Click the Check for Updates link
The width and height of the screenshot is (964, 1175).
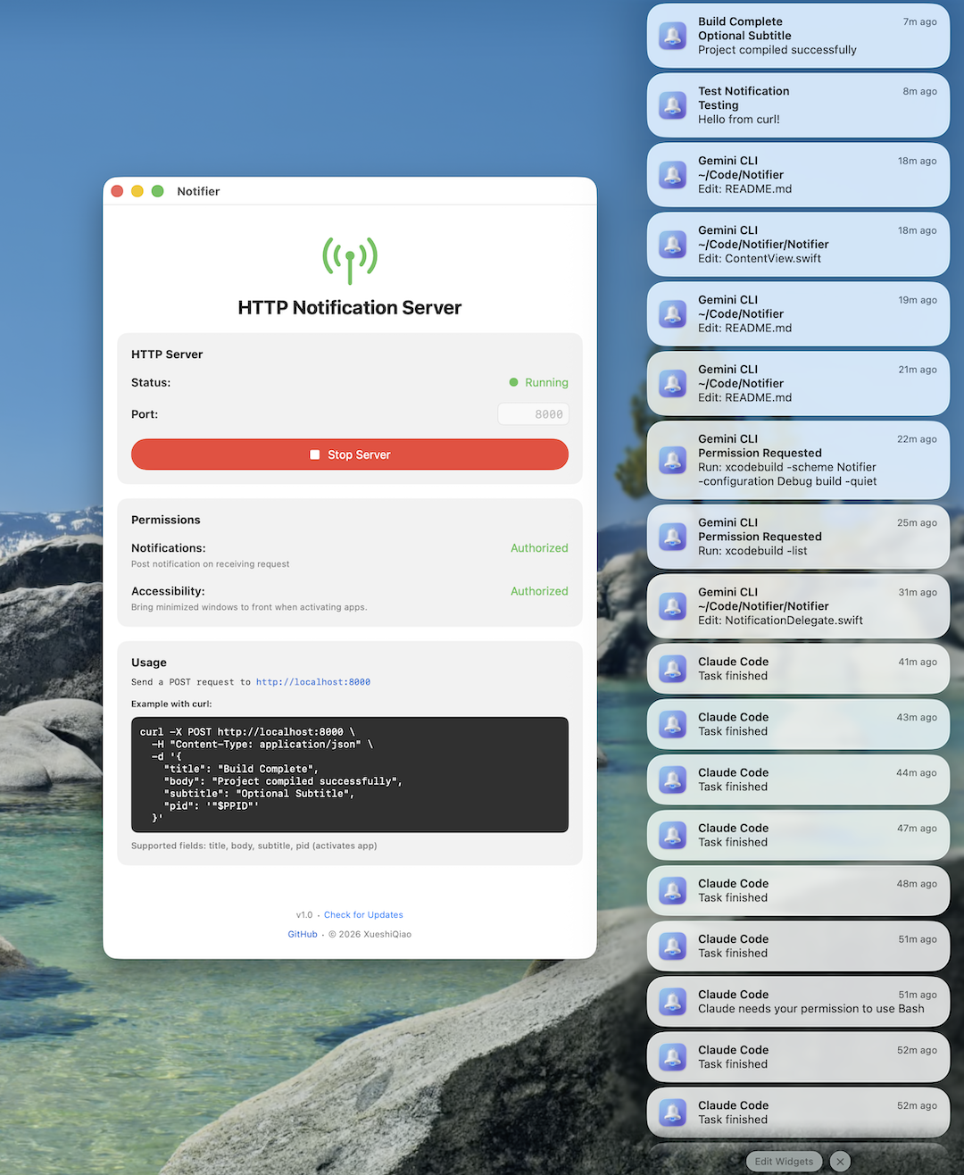pos(363,915)
